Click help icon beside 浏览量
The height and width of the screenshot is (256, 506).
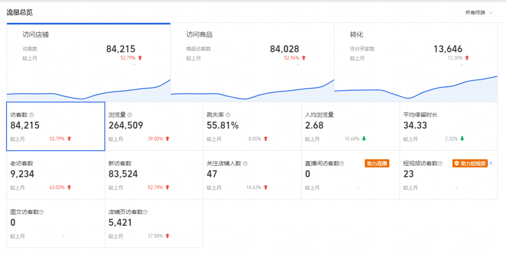tap(130, 115)
